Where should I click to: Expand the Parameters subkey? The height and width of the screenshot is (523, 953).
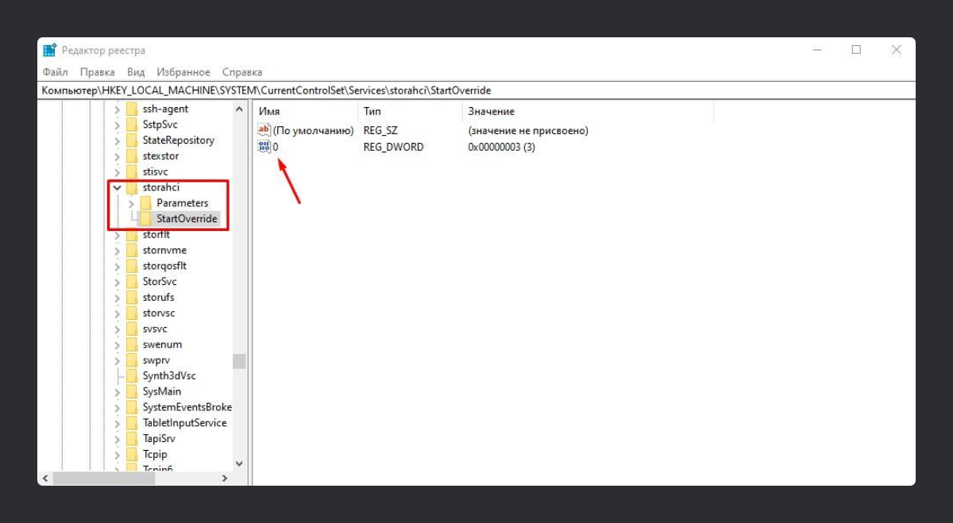click(132, 203)
